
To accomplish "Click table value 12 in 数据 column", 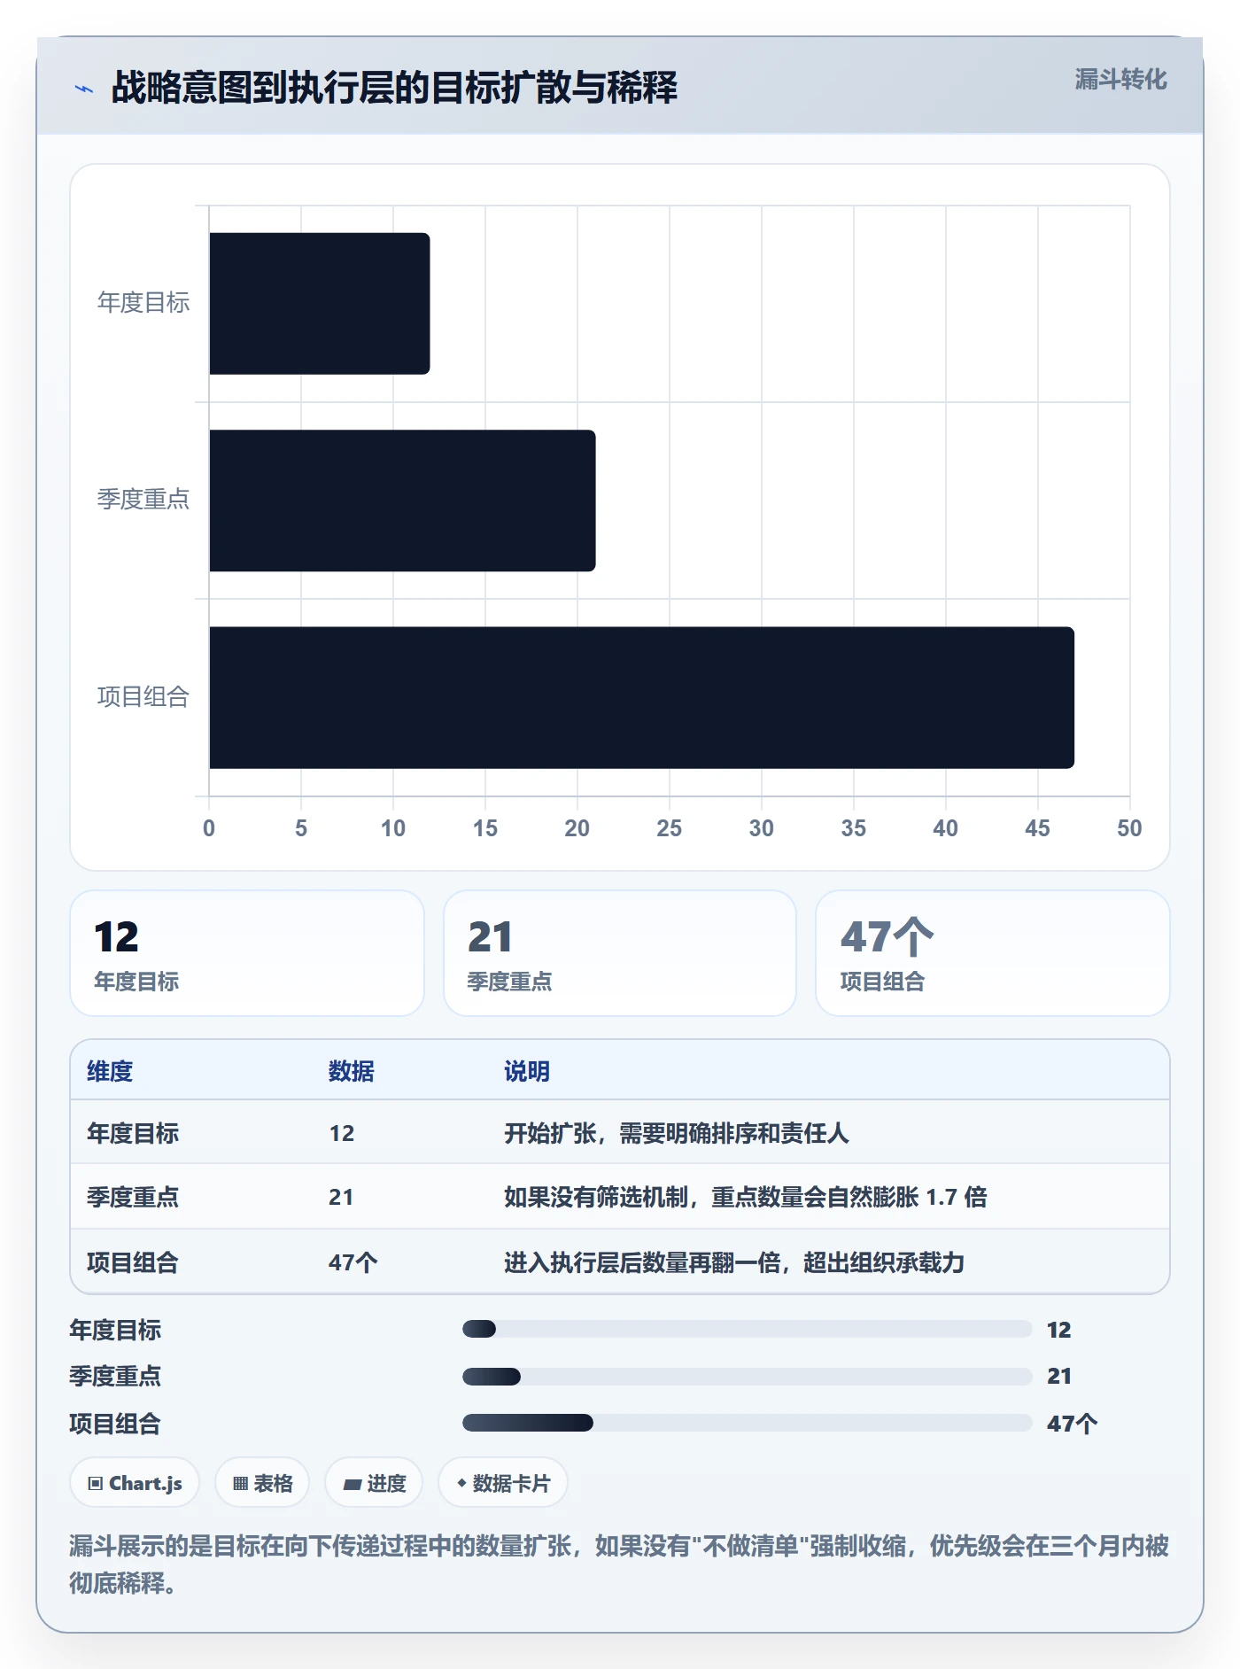I will click(x=342, y=1133).
